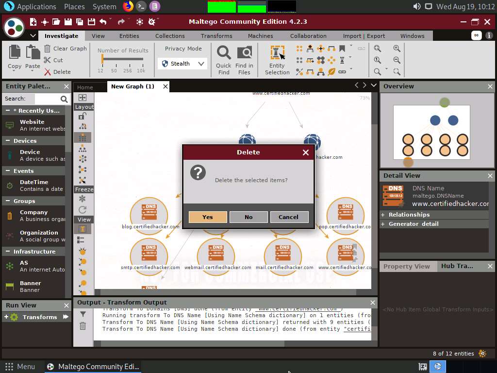497x373 pixels.
Task: Expand Transforms in Run View
Action: pyautogui.click(x=6, y=317)
